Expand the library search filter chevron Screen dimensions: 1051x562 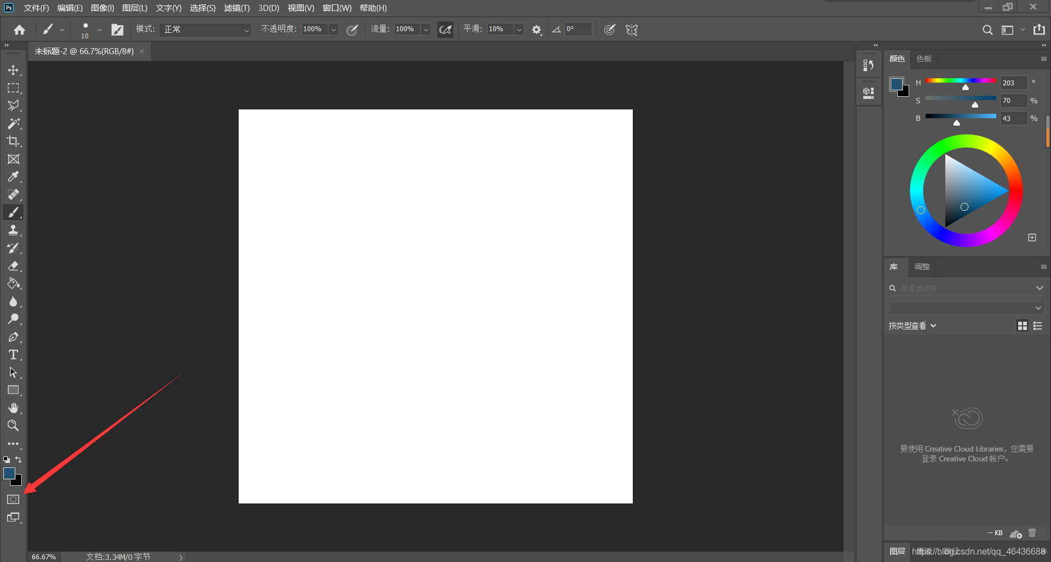pos(1040,288)
